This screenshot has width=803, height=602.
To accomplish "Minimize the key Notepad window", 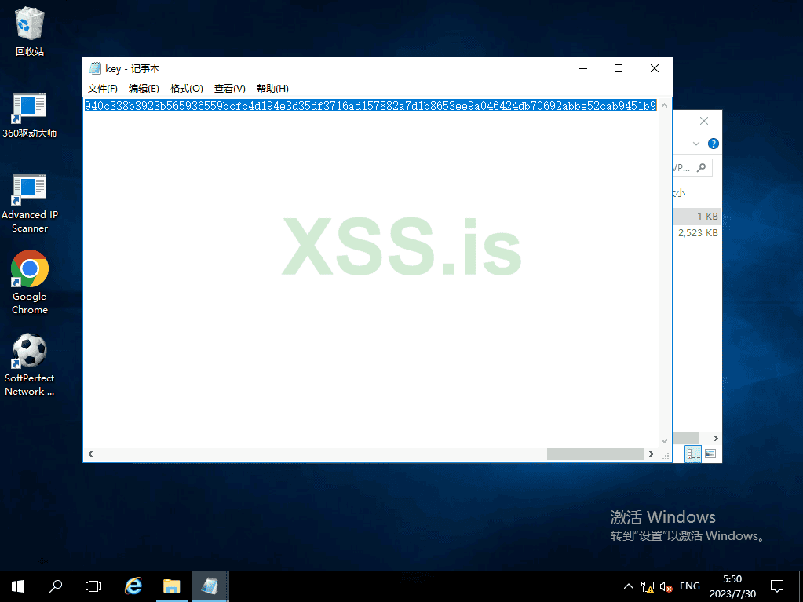I will click(x=582, y=68).
